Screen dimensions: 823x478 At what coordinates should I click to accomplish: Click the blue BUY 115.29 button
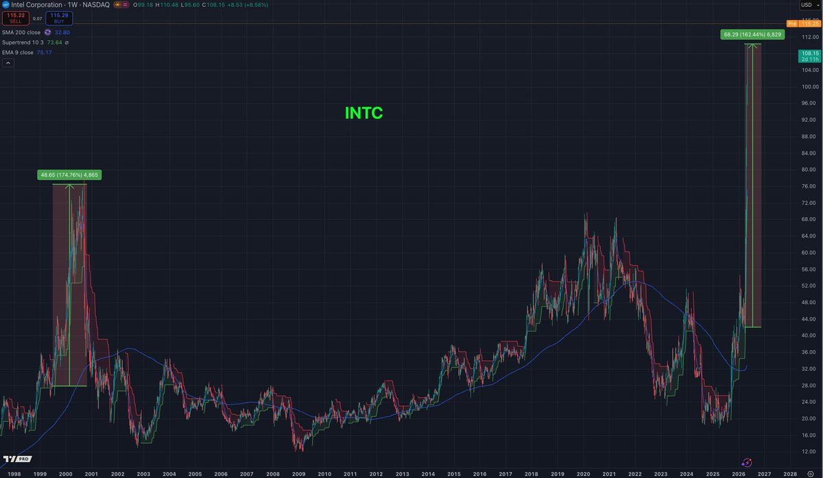click(x=59, y=18)
